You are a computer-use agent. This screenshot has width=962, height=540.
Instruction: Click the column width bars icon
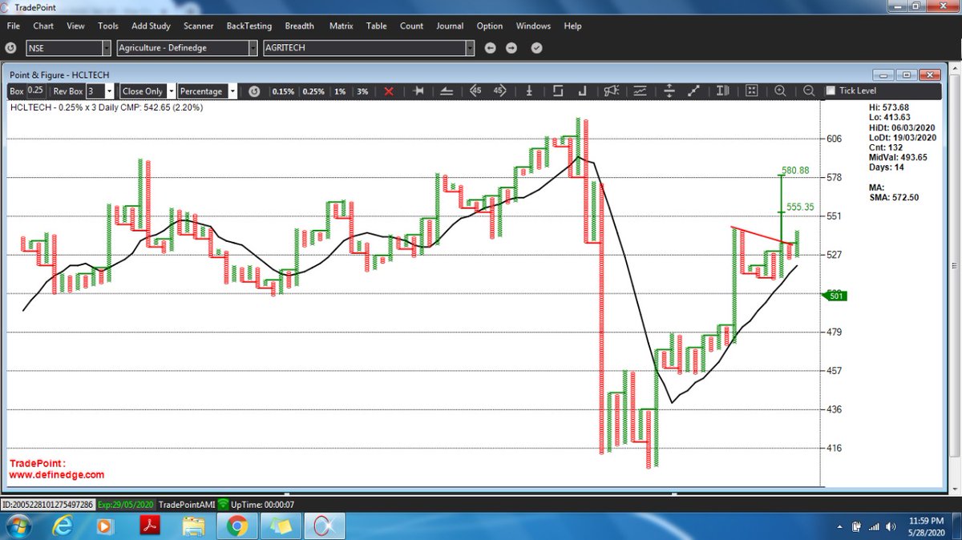(722, 91)
